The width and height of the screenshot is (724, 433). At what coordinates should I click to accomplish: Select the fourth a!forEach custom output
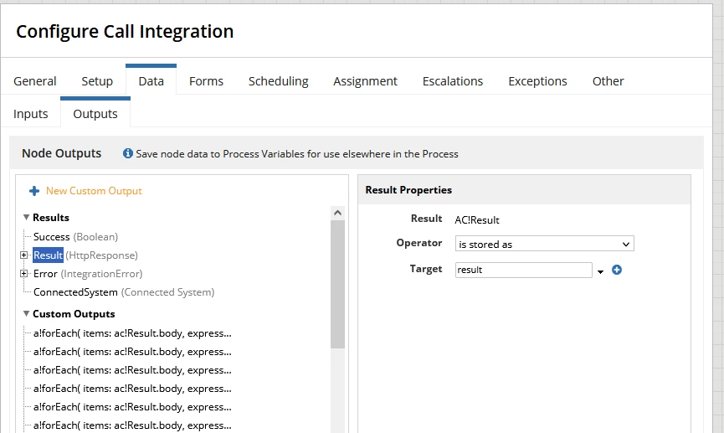pos(132,389)
